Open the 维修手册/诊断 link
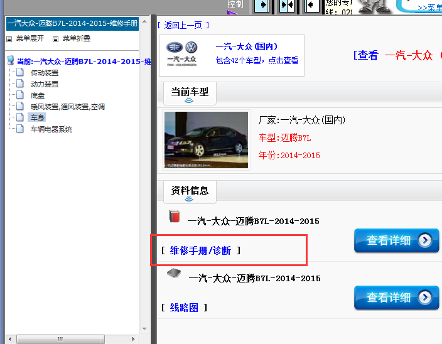Screen dimensions: 442x344 point(200,250)
